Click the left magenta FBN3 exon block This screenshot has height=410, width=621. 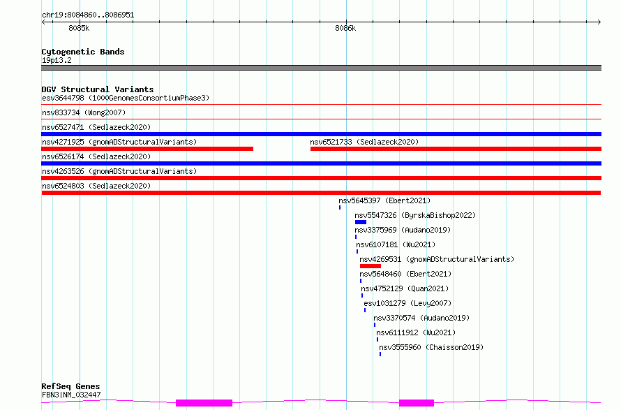tap(204, 403)
